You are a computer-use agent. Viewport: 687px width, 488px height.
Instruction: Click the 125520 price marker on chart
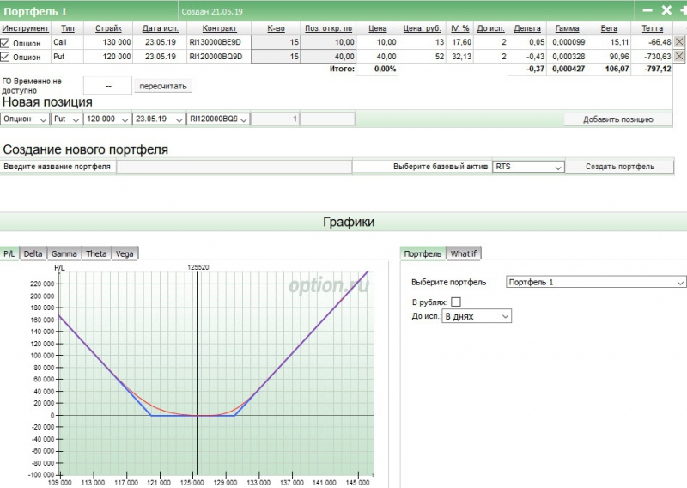198,267
